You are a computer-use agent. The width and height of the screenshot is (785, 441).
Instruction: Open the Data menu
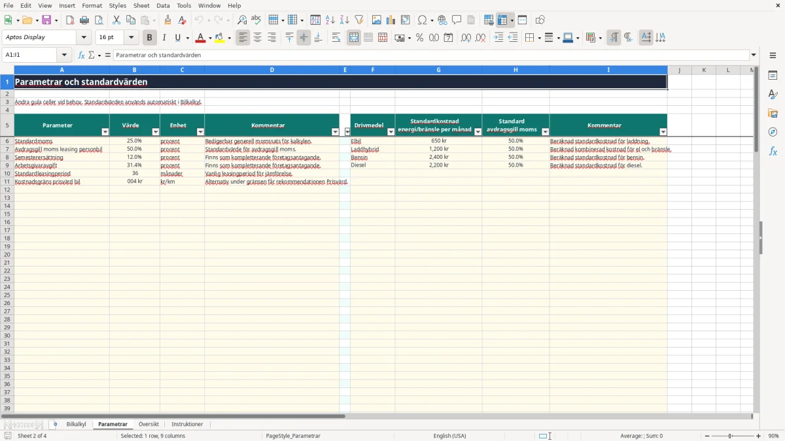(x=163, y=5)
